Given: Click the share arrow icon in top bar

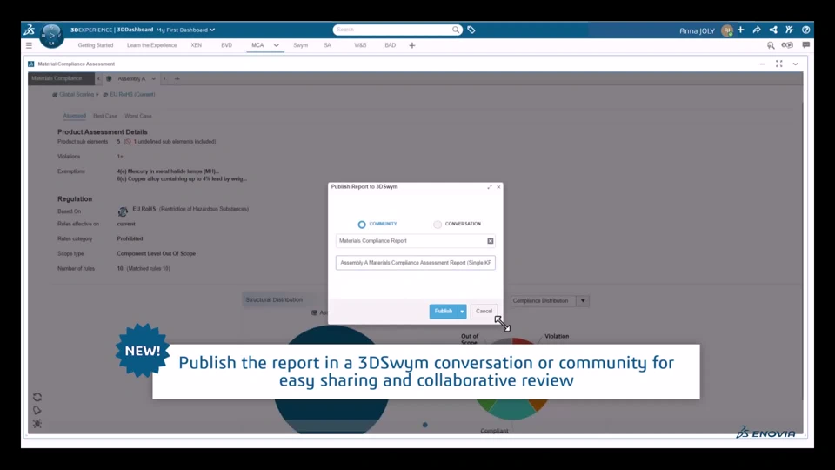Looking at the screenshot, I should (757, 30).
